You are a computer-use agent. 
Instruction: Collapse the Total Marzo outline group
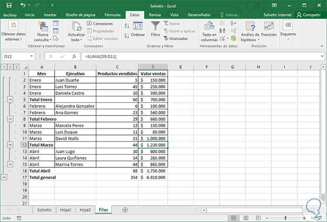pos(10,145)
